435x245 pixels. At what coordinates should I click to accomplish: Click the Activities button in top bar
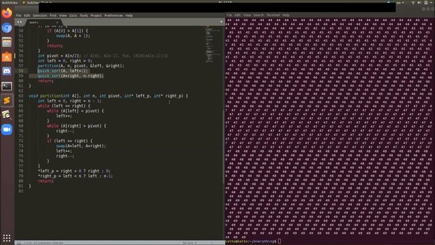point(10,3)
